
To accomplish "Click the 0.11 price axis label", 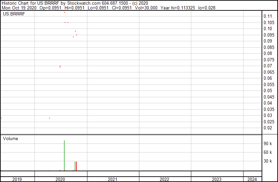I will tap(268, 16).
